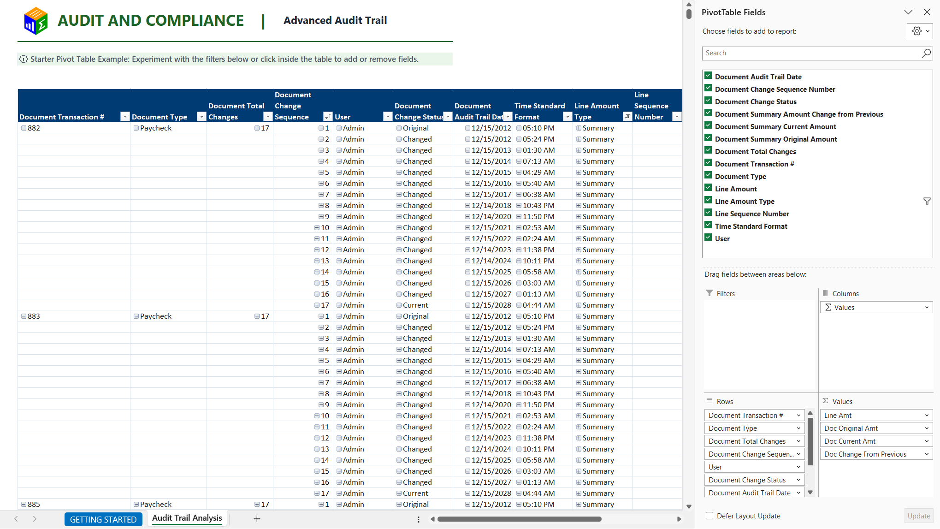Click the vertical scrollbar up arrow
940x529 pixels.
[689, 4]
